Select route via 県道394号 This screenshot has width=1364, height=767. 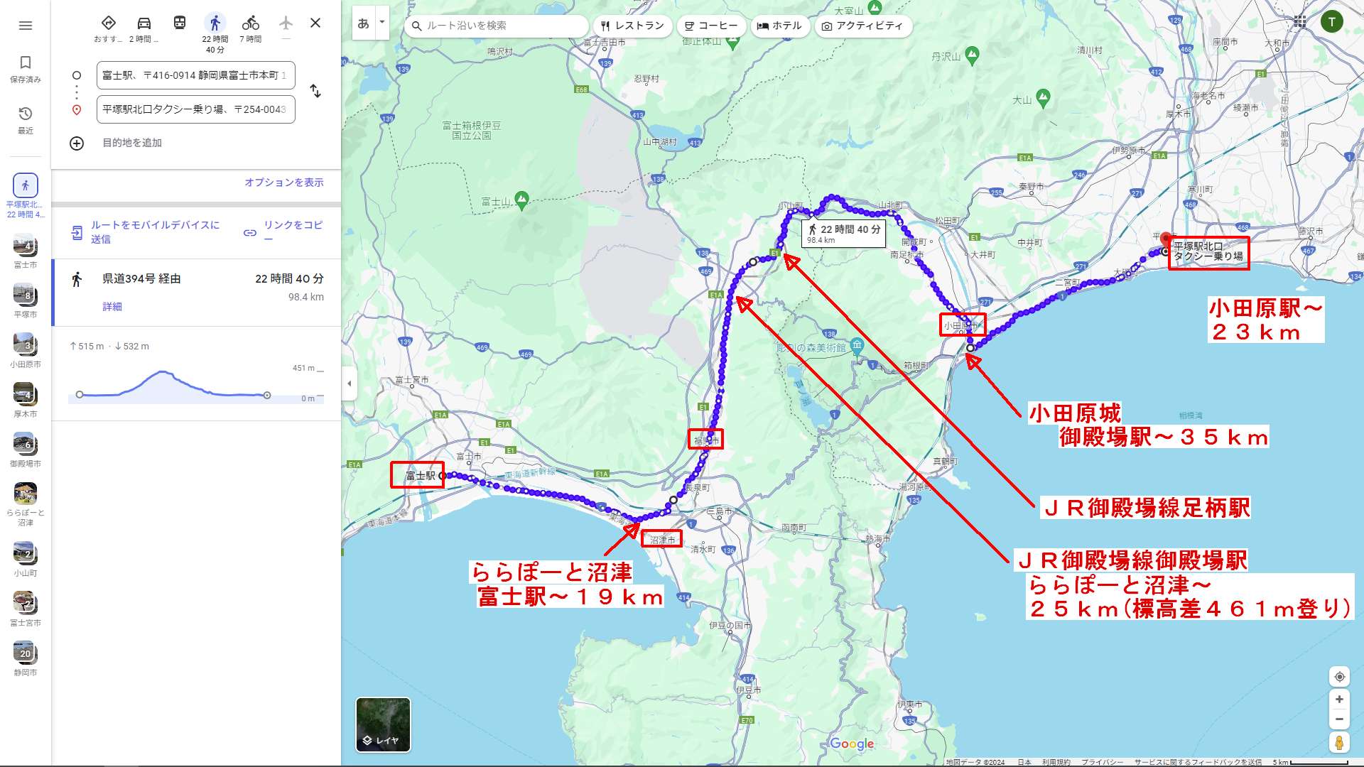click(x=196, y=293)
